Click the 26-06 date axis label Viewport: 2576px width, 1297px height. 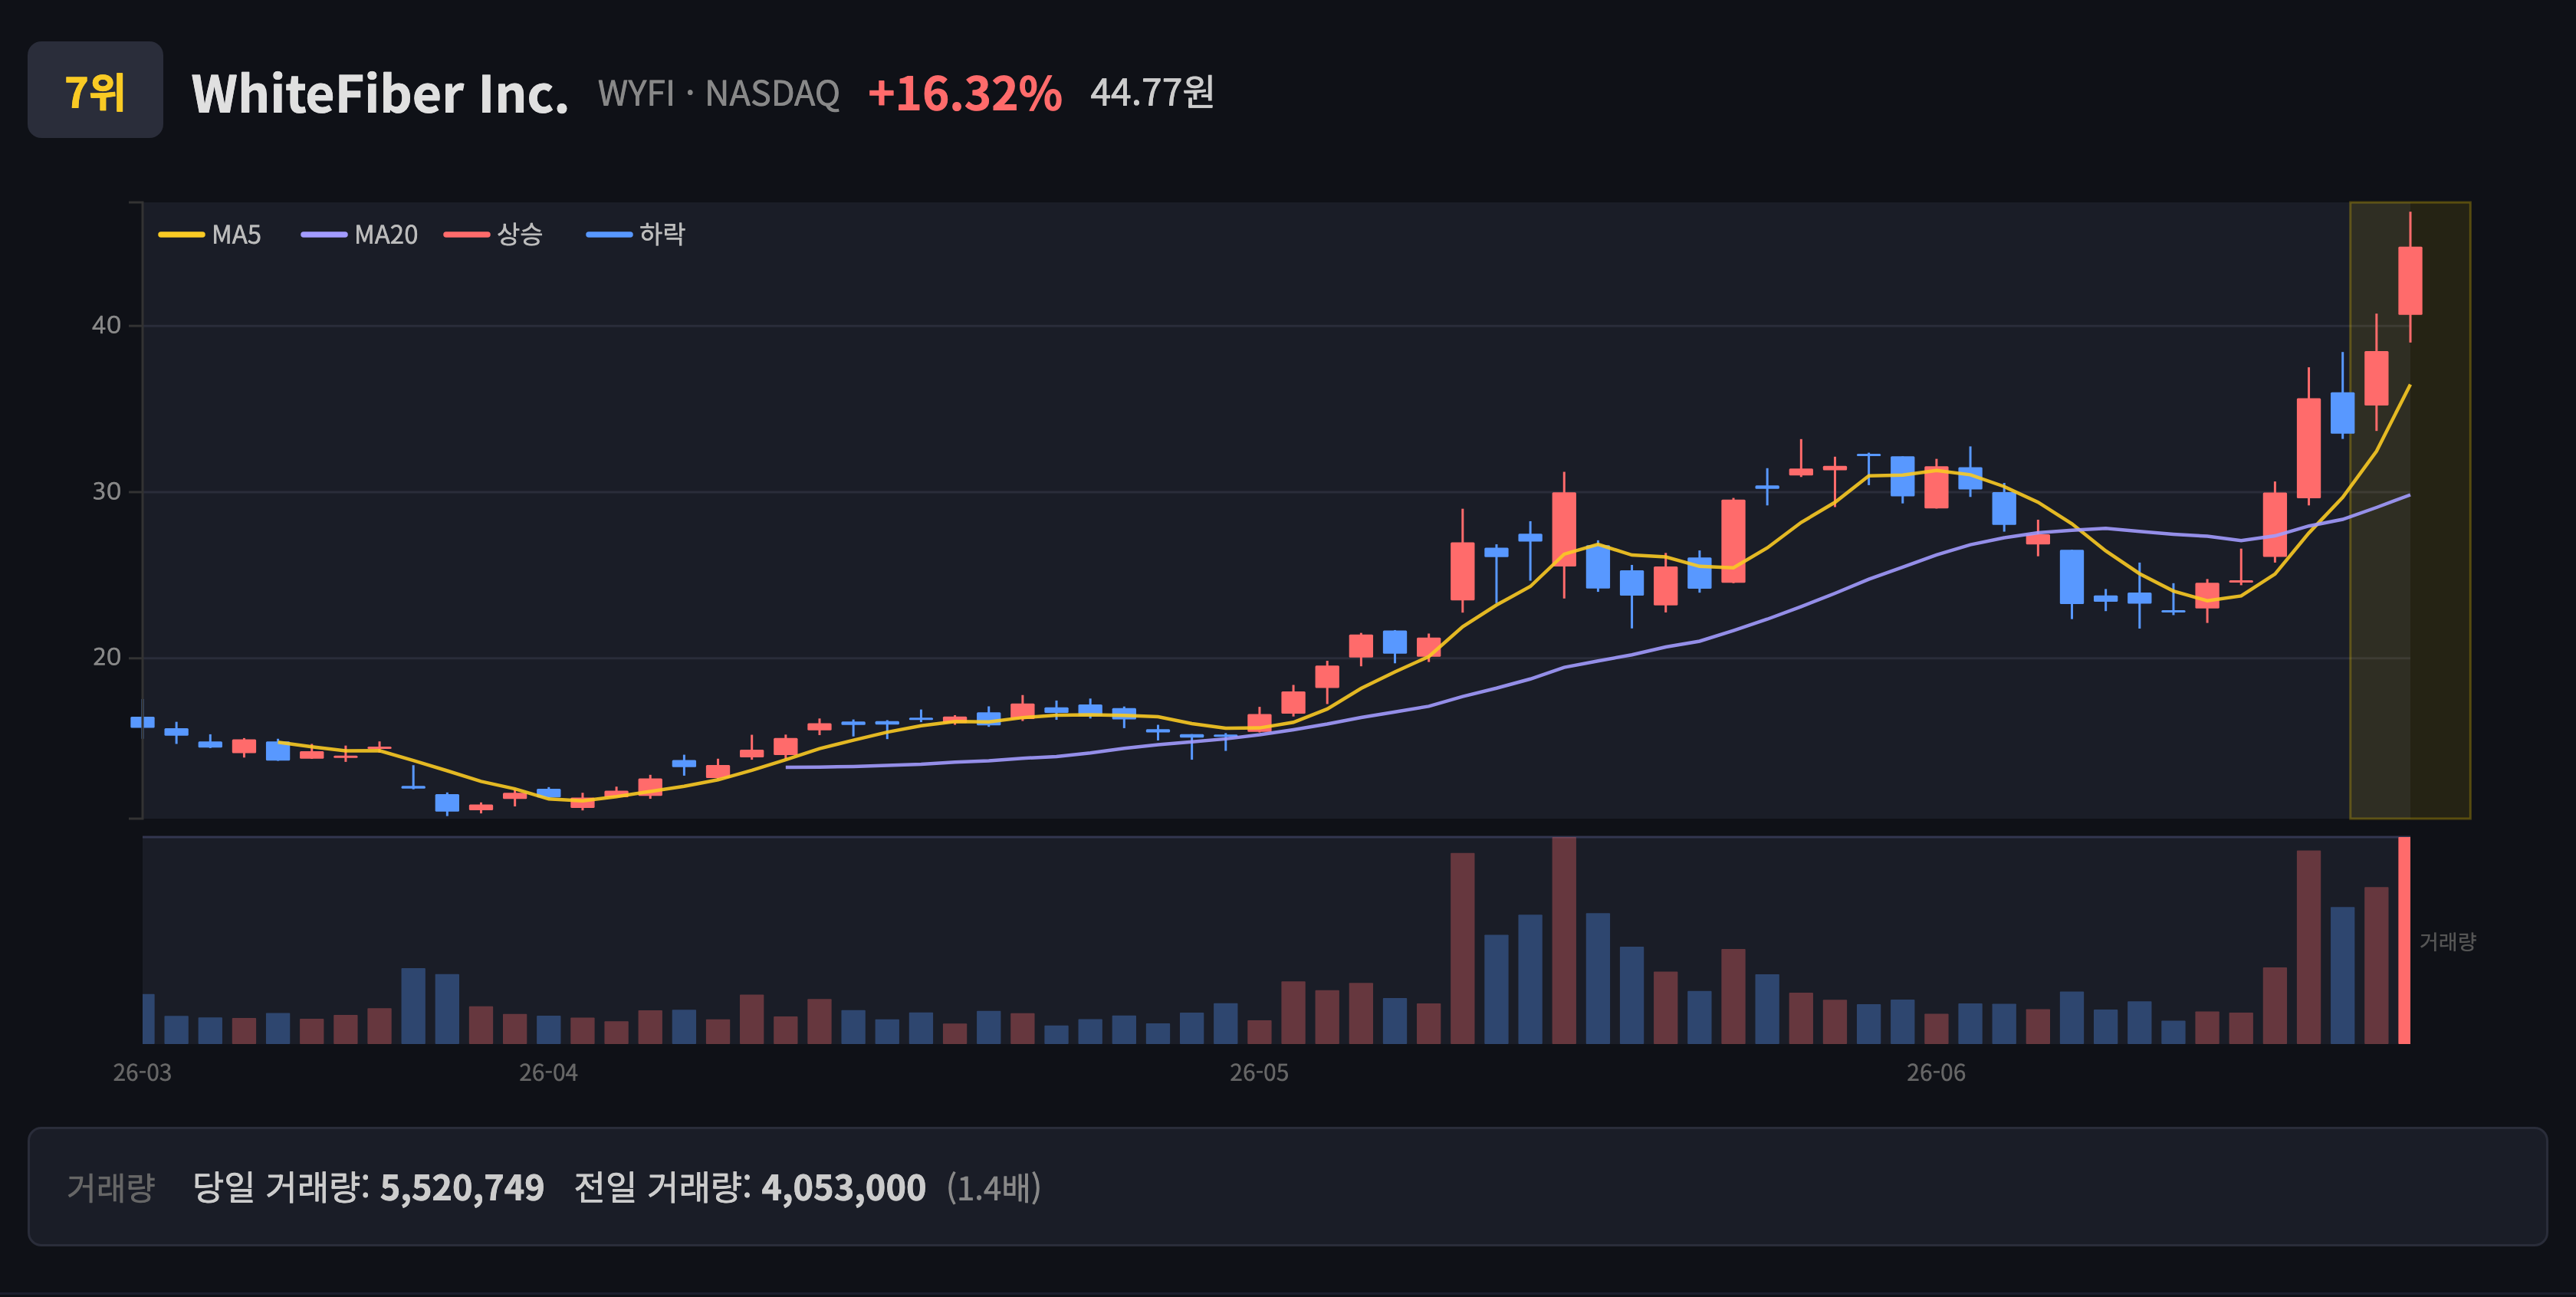click(x=1936, y=1073)
